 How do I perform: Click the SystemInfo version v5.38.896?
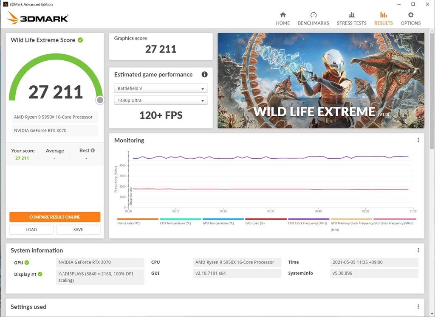tap(374, 273)
